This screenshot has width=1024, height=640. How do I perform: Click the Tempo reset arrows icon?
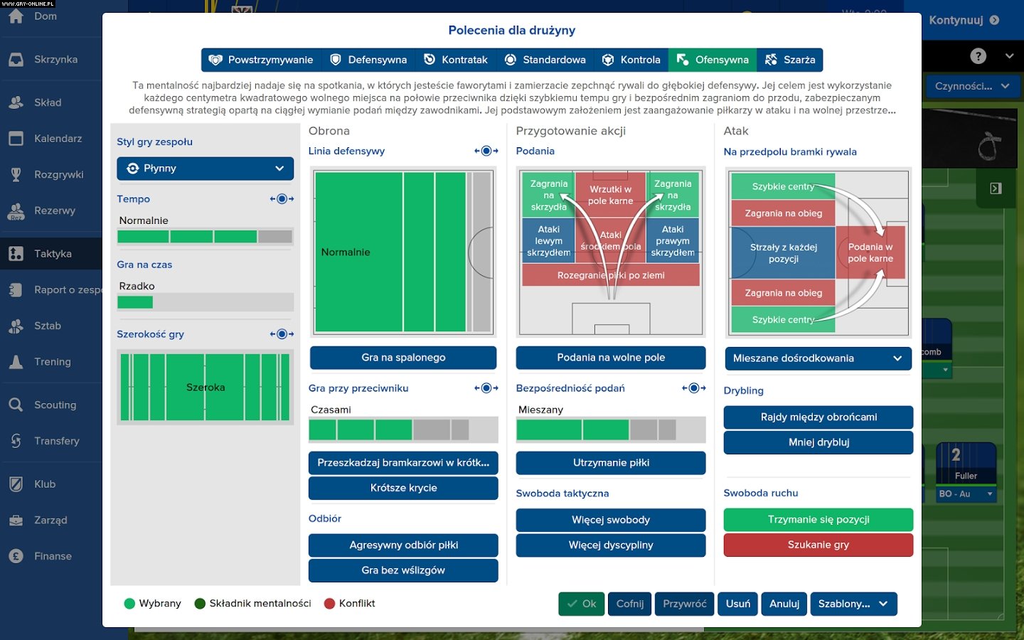[282, 199]
